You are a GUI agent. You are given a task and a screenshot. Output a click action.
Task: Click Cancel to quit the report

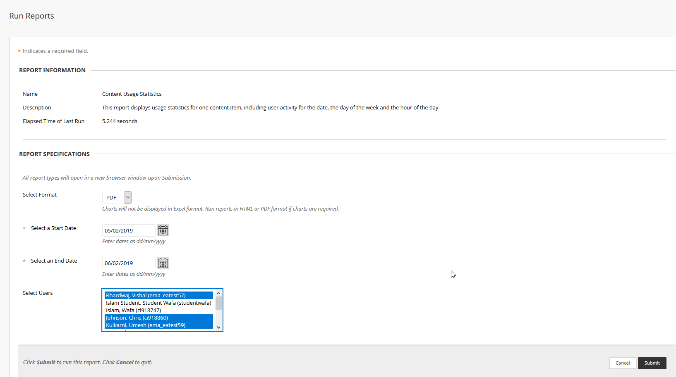622,363
